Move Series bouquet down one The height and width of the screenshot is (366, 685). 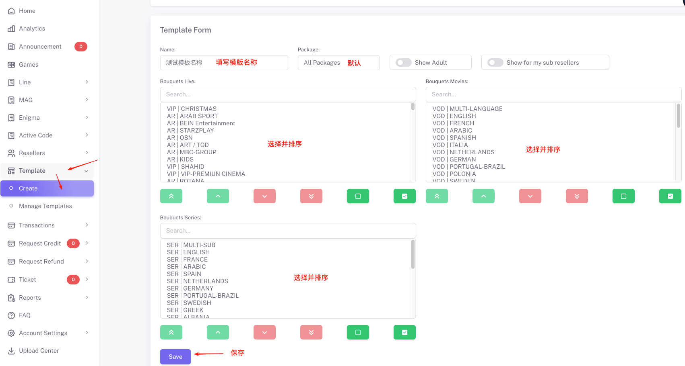[x=264, y=332]
